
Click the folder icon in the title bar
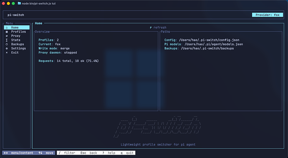[19, 3]
